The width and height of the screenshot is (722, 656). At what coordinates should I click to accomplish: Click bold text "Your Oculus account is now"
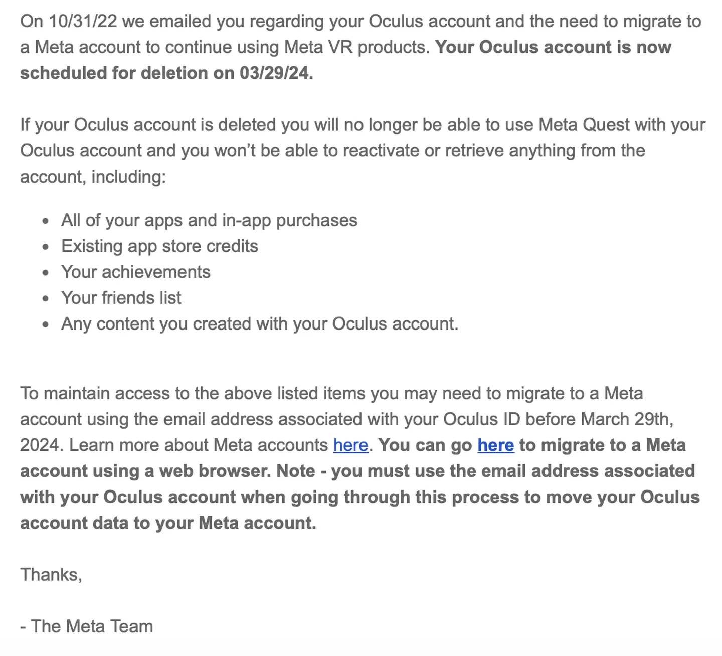click(553, 47)
